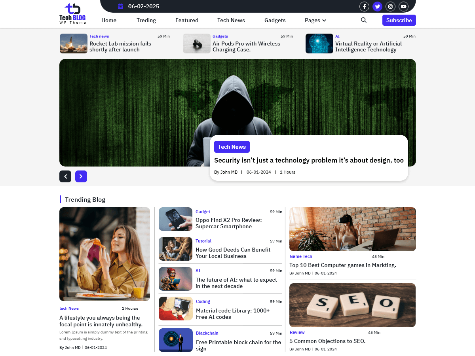Click the Subscribe button
The image size is (475, 356).
point(399,20)
